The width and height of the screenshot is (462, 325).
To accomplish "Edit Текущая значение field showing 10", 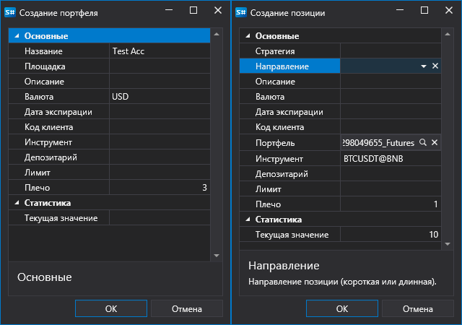I will (391, 235).
